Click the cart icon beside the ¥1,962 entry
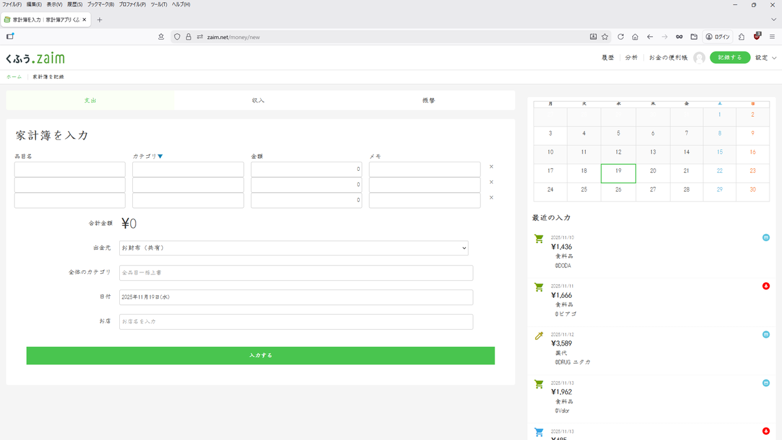 tap(539, 384)
